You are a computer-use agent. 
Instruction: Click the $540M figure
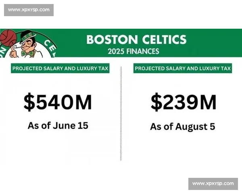click(x=58, y=102)
